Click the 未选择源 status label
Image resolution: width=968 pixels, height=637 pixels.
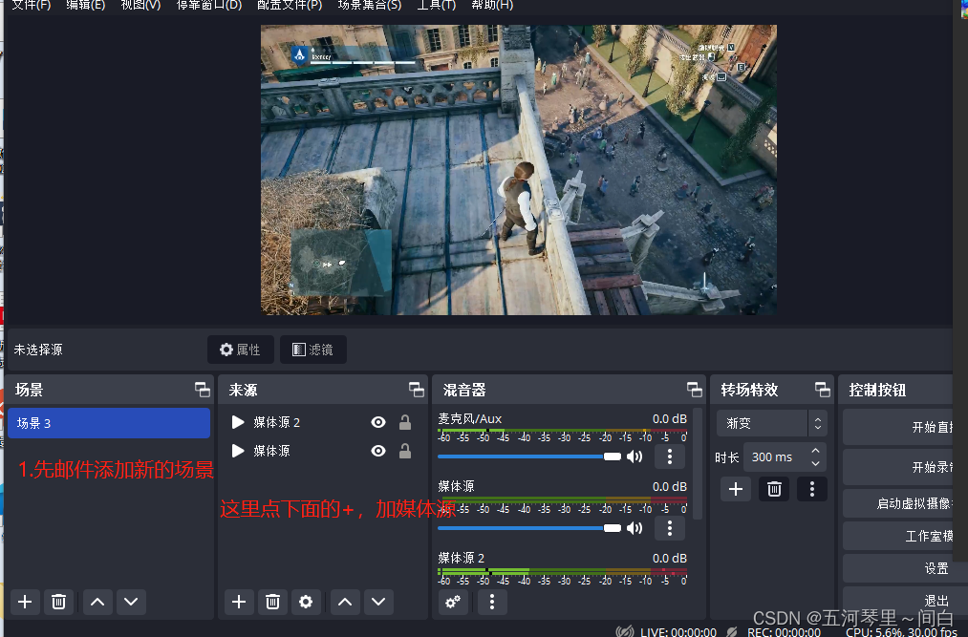(x=38, y=350)
